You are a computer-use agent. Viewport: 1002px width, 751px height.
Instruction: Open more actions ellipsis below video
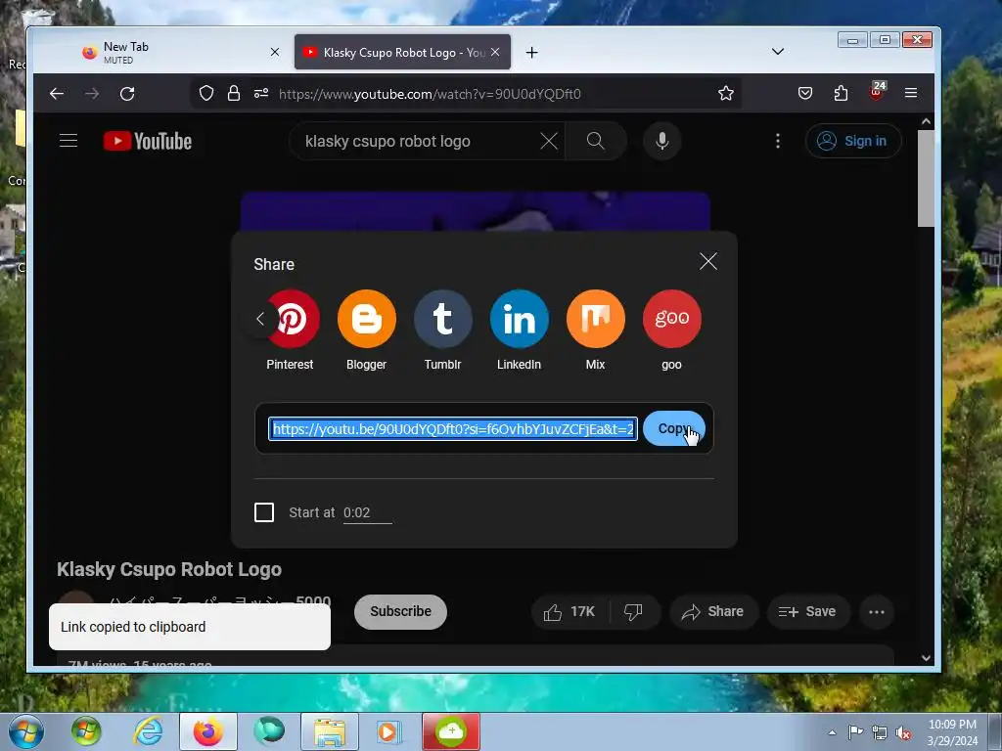tap(877, 612)
